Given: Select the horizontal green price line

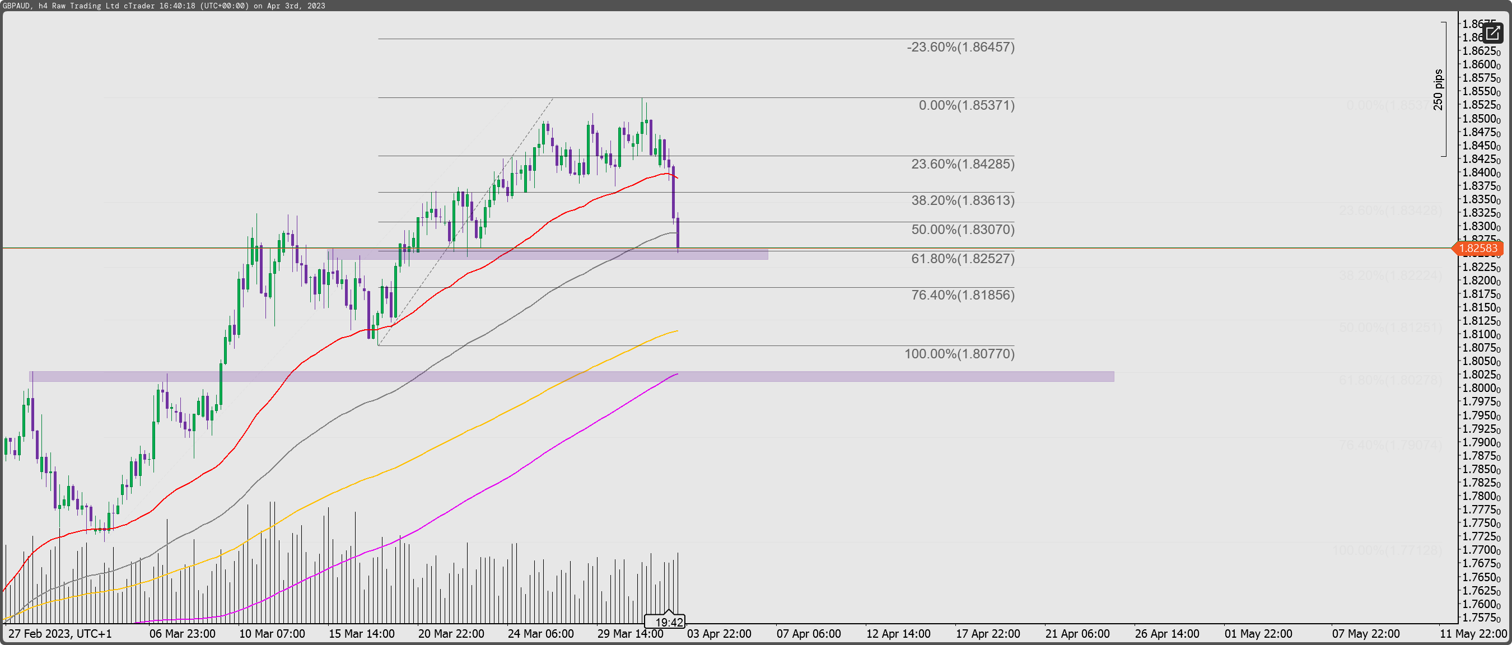Looking at the screenshot, I should point(176,247).
